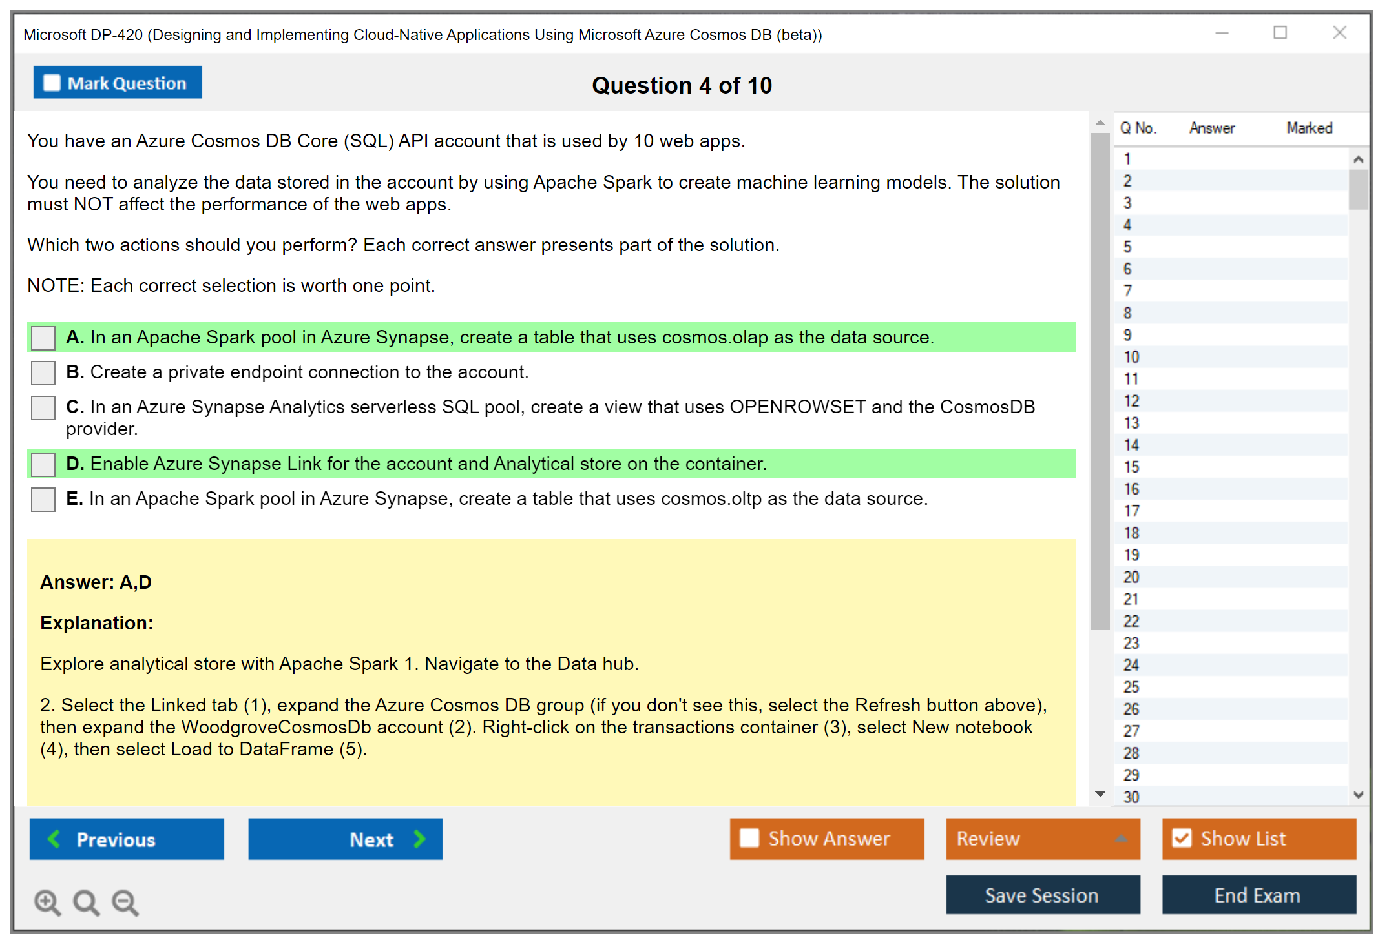
Task: Click question list scroll up arrow
Action: pyautogui.click(x=1358, y=159)
